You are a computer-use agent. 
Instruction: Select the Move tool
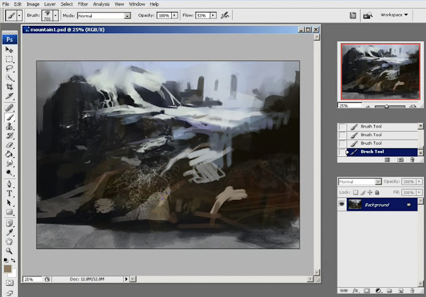(x=9, y=50)
